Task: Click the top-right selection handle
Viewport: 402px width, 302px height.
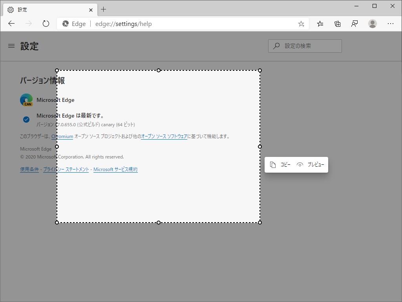Action: tap(260, 70)
